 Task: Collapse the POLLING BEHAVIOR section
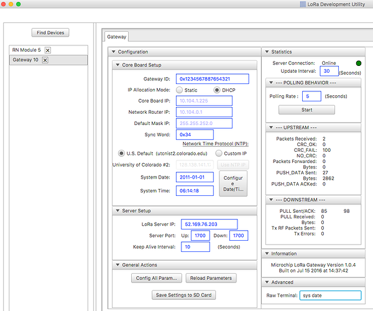271,83
